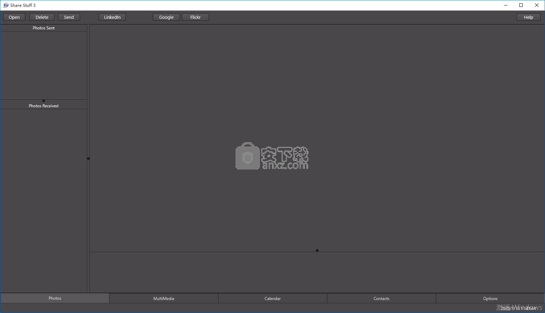
Task: Click the Open button
Action: click(x=14, y=17)
